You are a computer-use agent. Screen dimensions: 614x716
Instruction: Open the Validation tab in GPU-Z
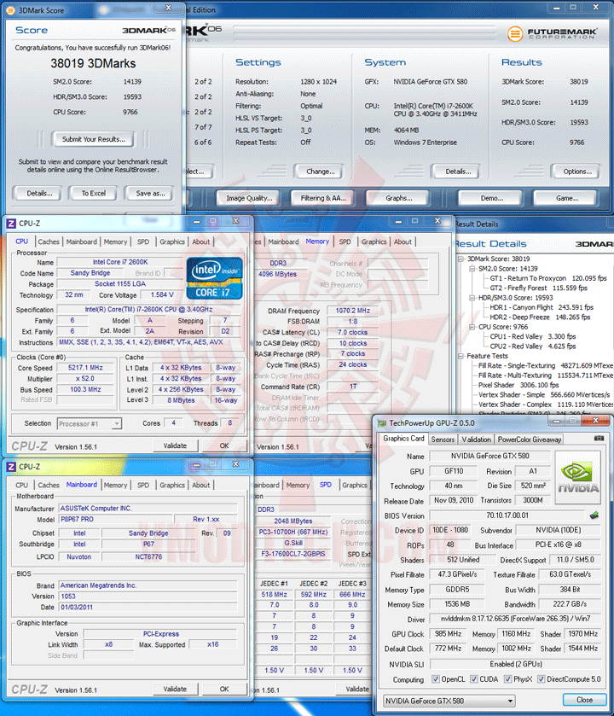point(476,439)
